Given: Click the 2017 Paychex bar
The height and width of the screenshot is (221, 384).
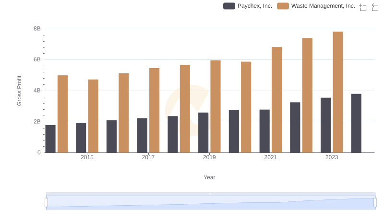Looking at the screenshot, I should click(142, 136).
